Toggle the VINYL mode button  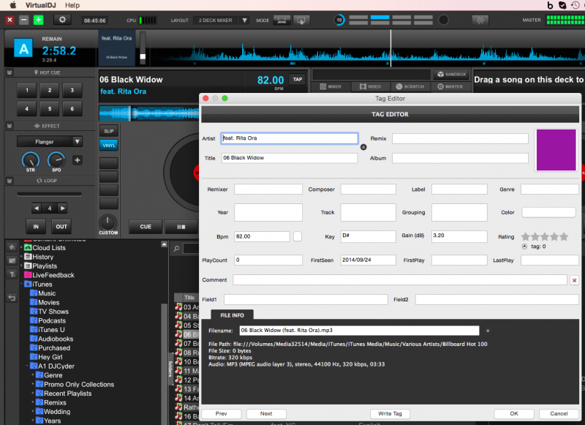pyautogui.click(x=108, y=145)
